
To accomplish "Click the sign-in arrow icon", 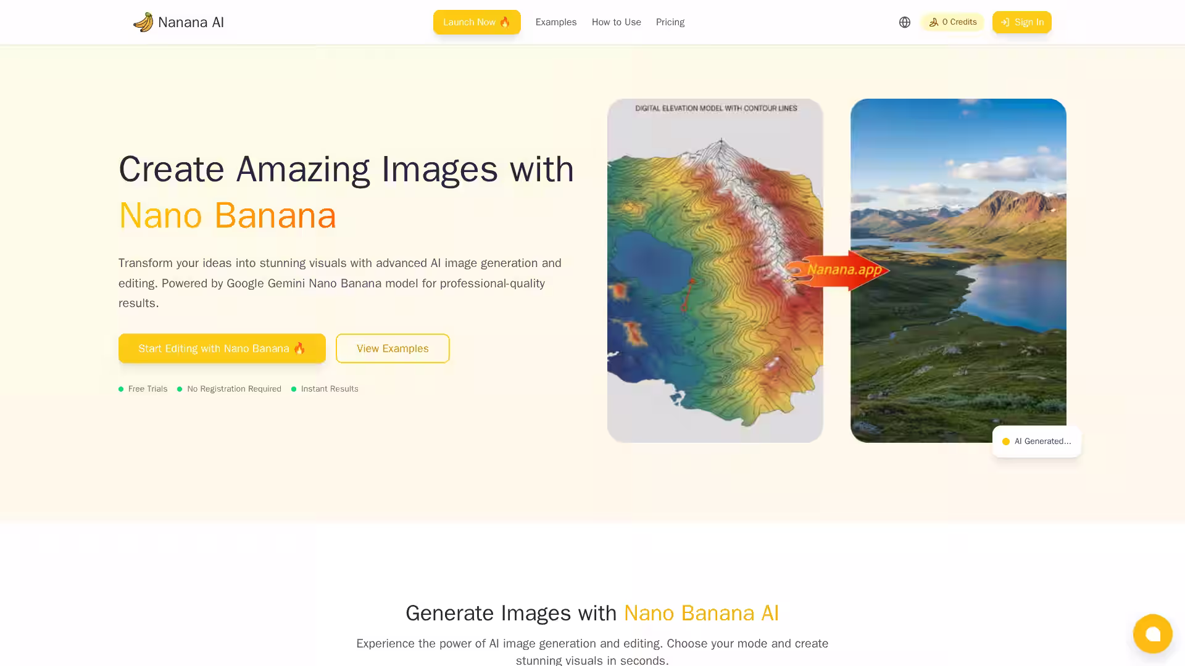I will point(1005,22).
